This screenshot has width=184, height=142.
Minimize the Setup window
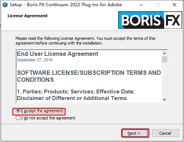point(141,5)
